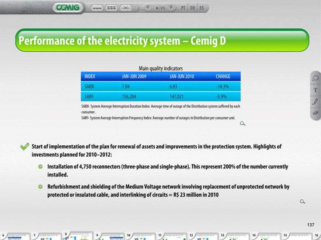Switch language to PT
This screenshot has height=240, width=321.
click(x=183, y=8)
